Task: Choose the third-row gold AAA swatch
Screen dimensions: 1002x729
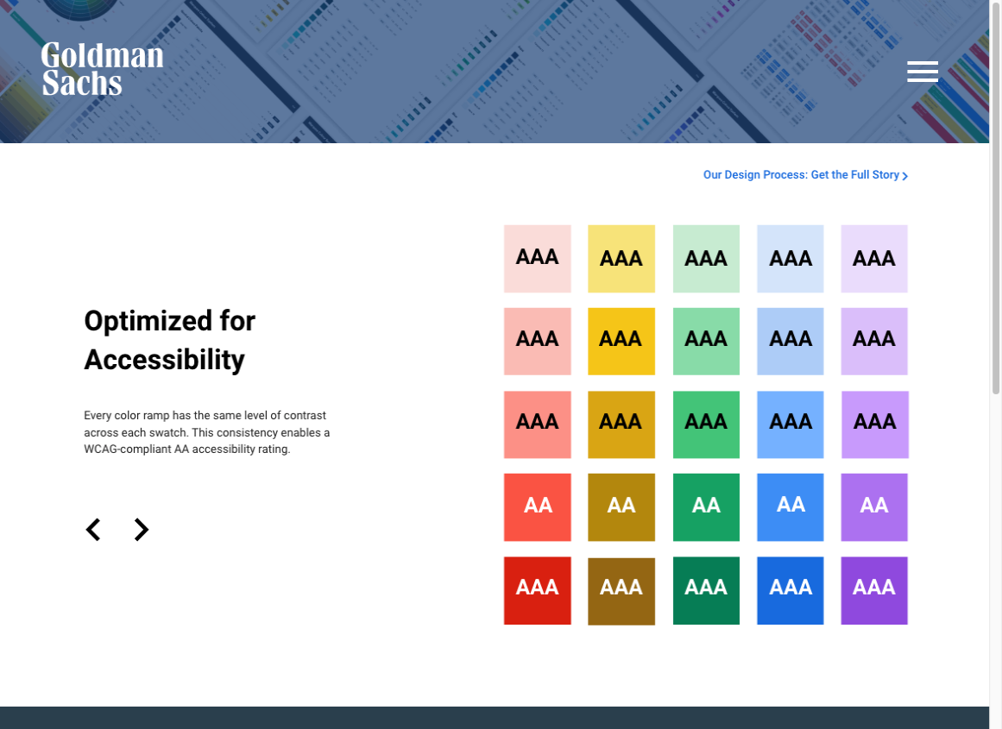Action: pos(621,424)
